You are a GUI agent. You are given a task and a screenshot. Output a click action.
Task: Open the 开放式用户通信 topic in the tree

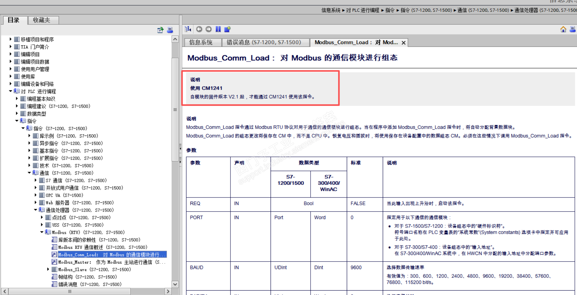point(84,188)
